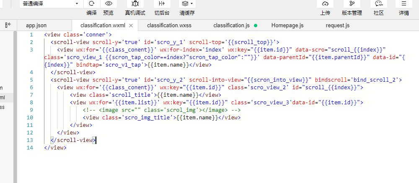419x183 pixels.
Task: Open the clear cache layers icon
Action: click(x=185, y=3)
